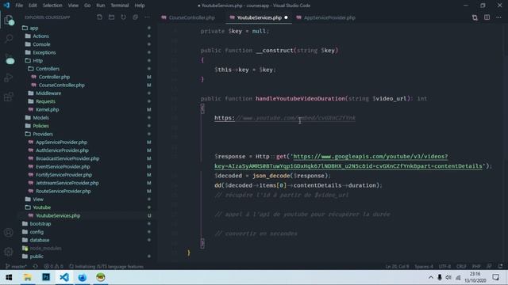Image resolution: width=508 pixels, height=285 pixels.
Task: Open notifications bell in status bar
Action: [501, 266]
